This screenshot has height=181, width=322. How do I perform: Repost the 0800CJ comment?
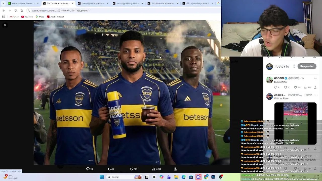tap(286, 87)
